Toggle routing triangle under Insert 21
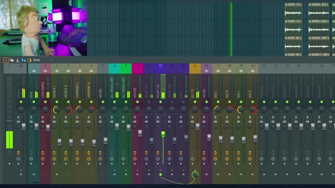 pos(264,174)
